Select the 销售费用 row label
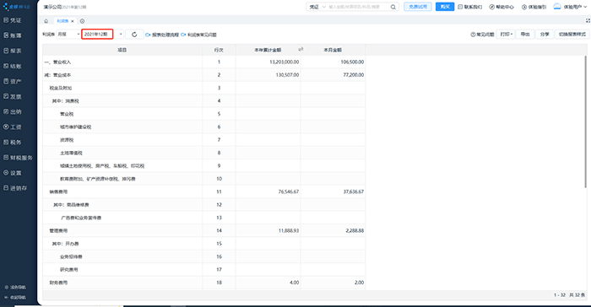Image resolution: width=591 pixels, height=307 pixels. tap(58, 191)
